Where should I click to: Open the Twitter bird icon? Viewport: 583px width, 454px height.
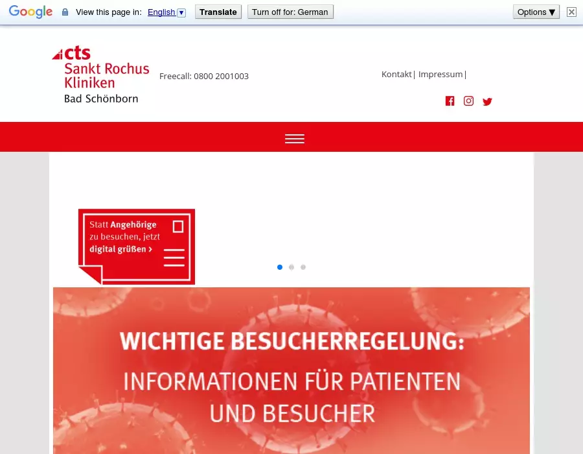click(487, 101)
